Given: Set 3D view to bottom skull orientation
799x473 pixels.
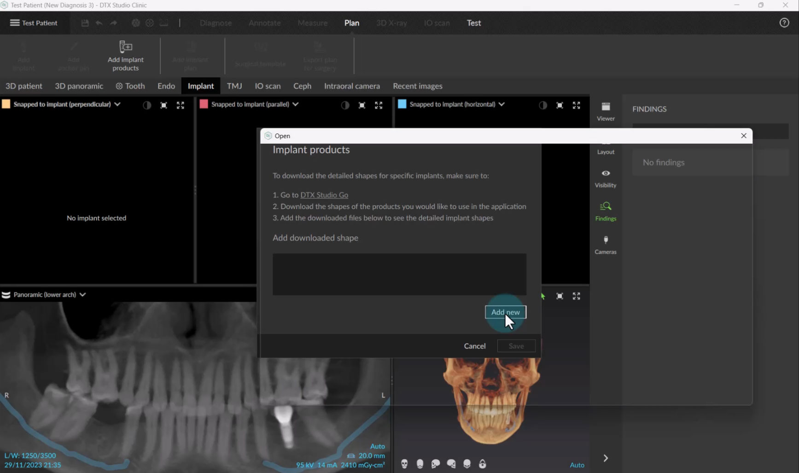Looking at the screenshot, I should point(483,464).
